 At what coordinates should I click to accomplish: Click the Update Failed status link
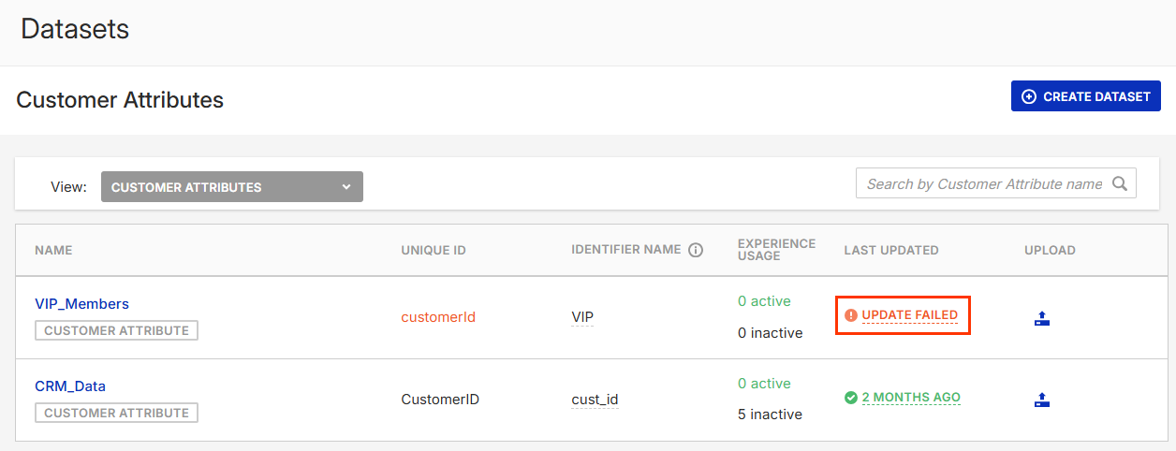click(909, 315)
